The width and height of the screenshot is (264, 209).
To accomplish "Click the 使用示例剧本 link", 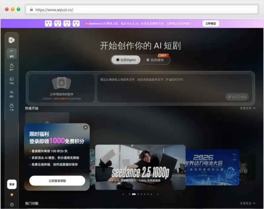I will click(60, 99).
